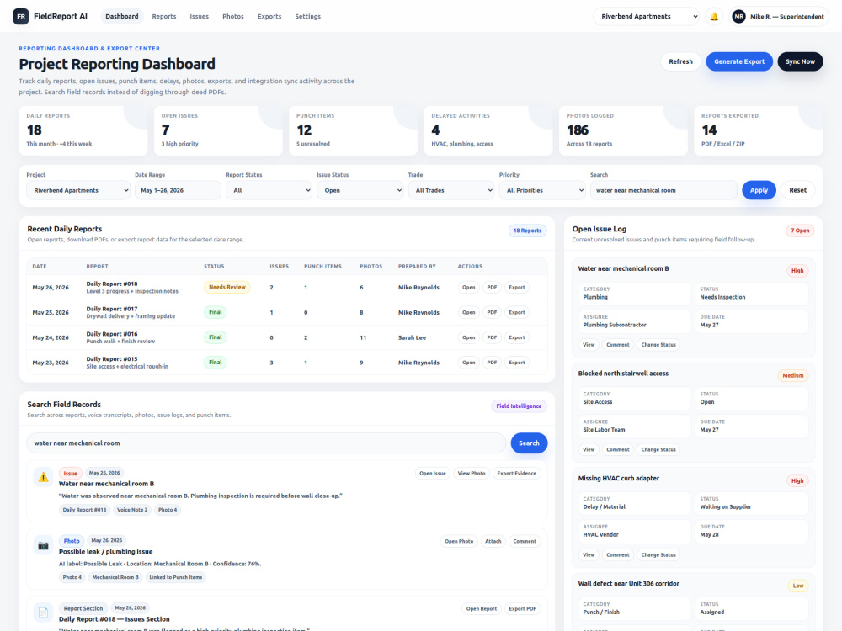842x631 pixels.
Task: Click the Sync Now button
Action: click(x=800, y=61)
